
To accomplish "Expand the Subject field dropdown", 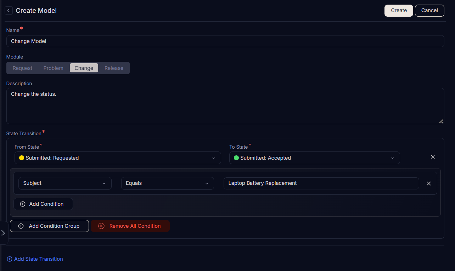I will [x=65, y=183].
